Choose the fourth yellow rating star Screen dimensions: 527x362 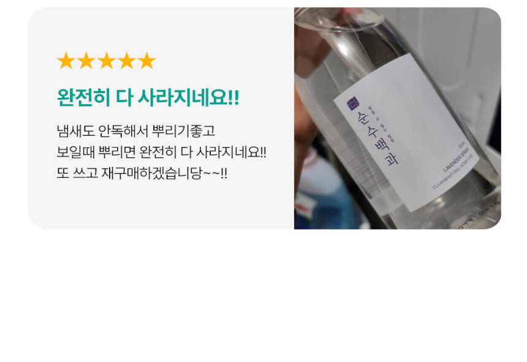click(127, 61)
